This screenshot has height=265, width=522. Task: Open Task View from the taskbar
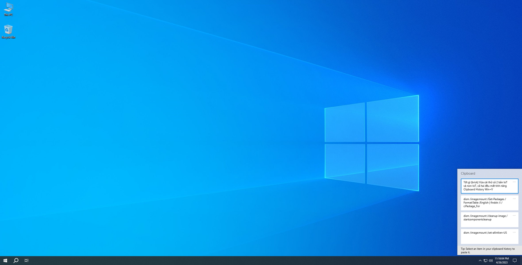(27, 261)
